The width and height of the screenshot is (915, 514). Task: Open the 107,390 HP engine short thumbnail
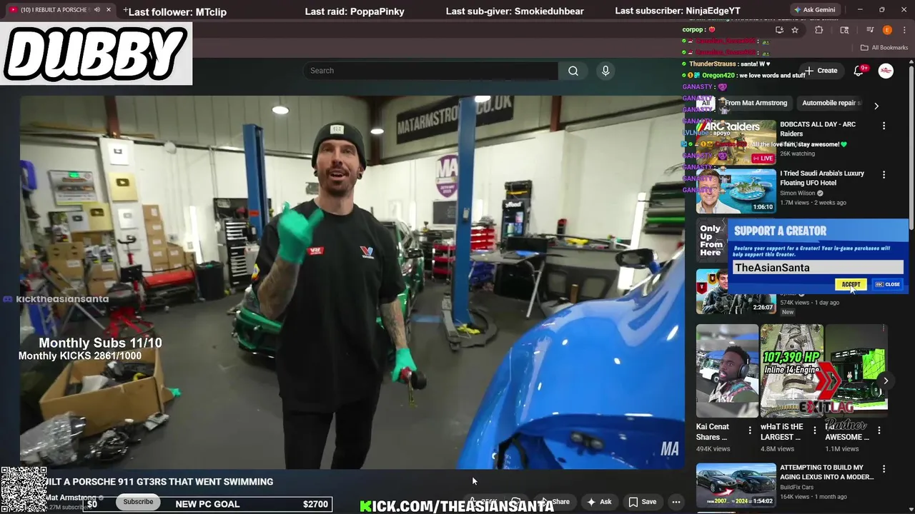(x=791, y=371)
